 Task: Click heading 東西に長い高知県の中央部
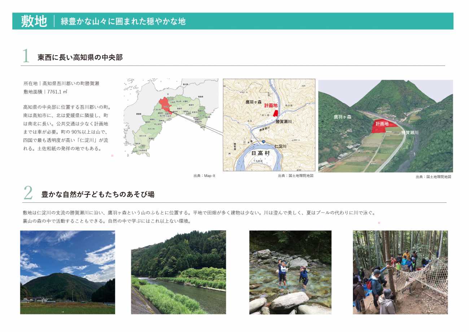coord(80,57)
